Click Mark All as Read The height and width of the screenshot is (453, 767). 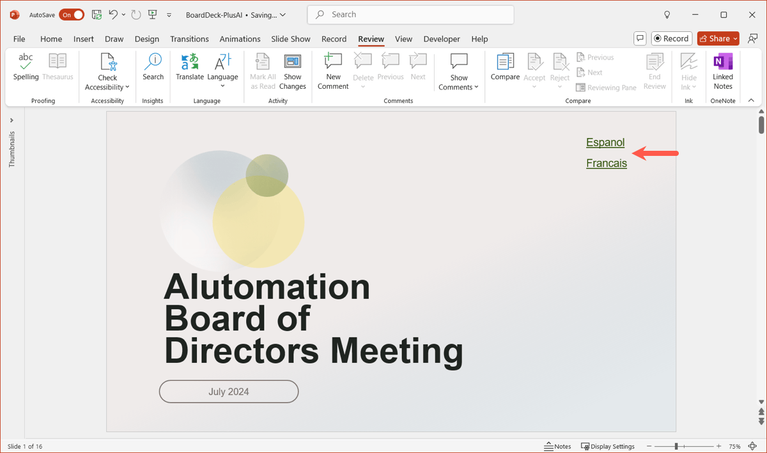[x=263, y=72]
